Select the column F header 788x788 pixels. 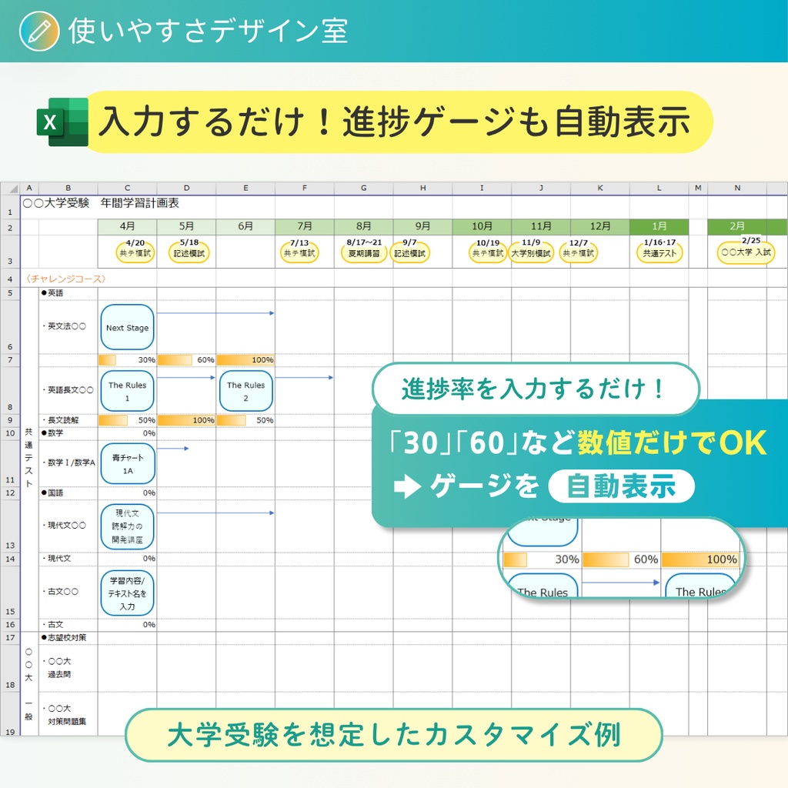(305, 188)
